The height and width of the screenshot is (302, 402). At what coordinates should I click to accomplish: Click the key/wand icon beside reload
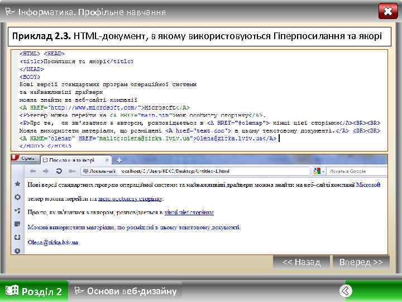(x=72, y=171)
